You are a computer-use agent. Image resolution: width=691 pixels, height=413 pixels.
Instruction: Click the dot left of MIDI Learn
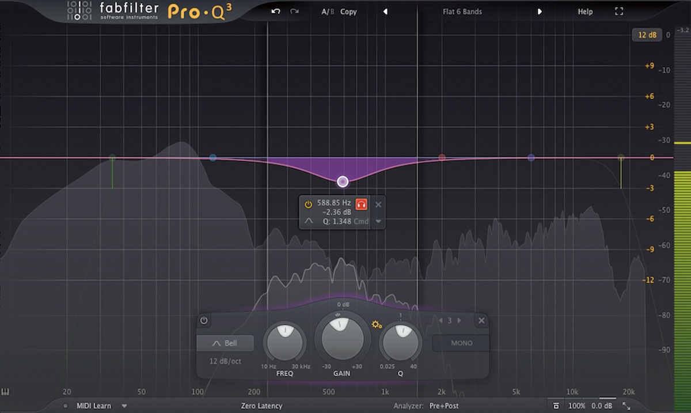tap(66, 406)
